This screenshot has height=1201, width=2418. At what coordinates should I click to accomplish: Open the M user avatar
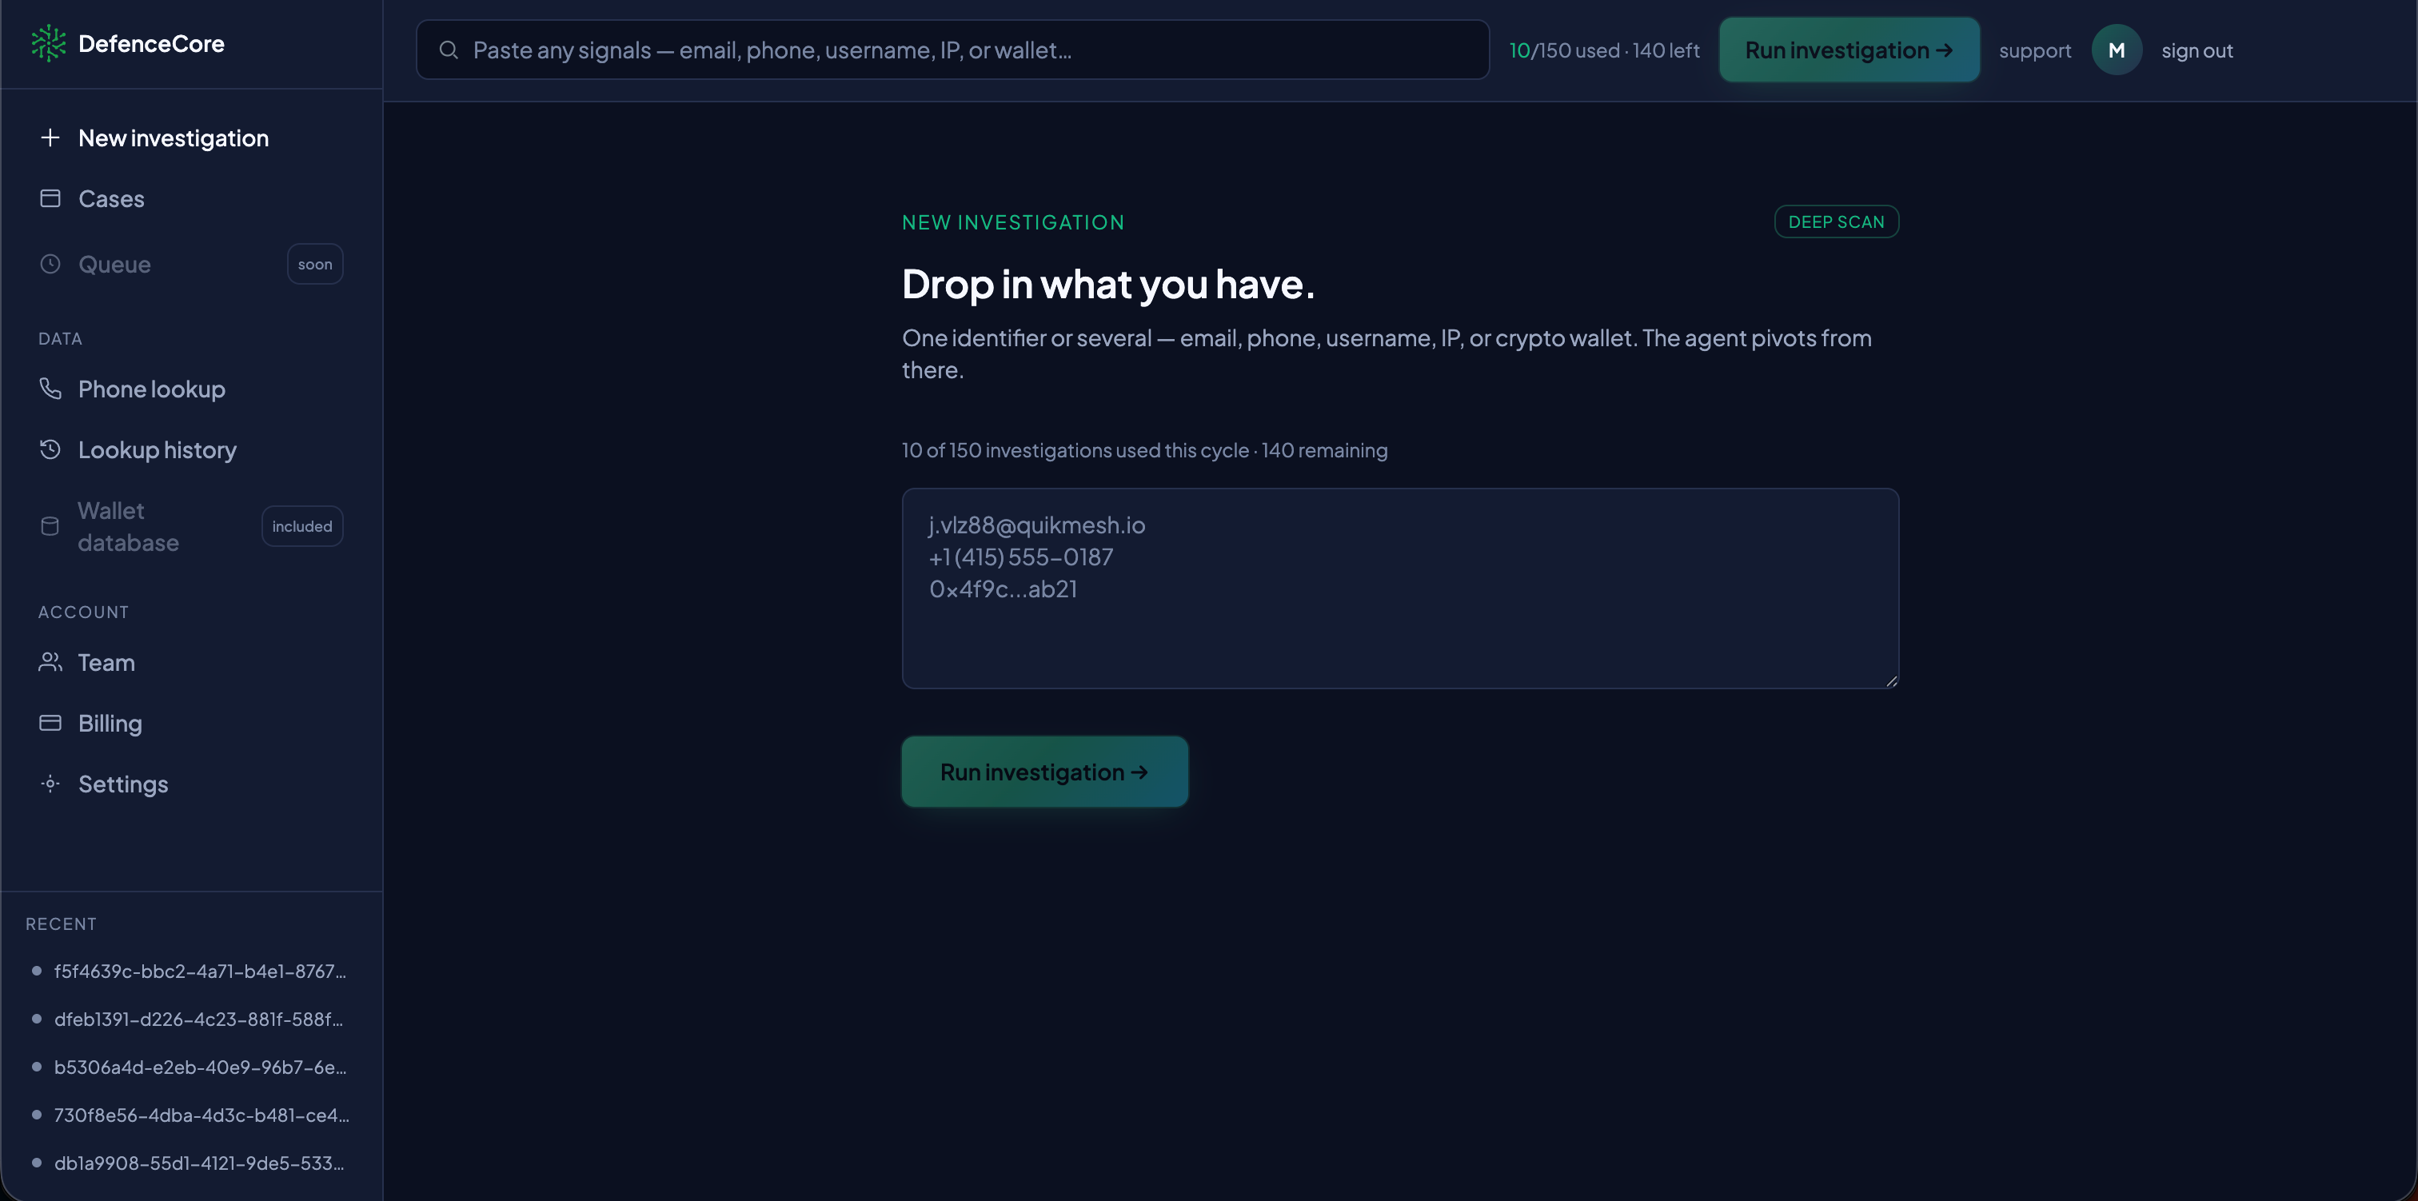point(2116,50)
